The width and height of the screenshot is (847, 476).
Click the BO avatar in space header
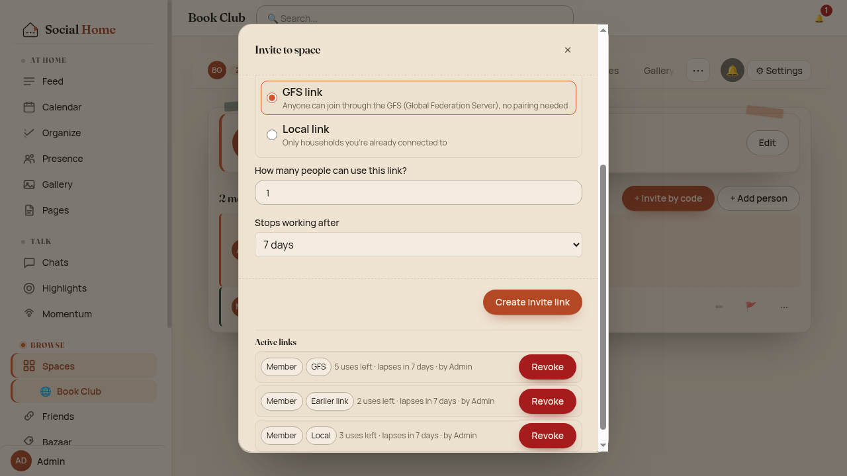[x=217, y=70]
